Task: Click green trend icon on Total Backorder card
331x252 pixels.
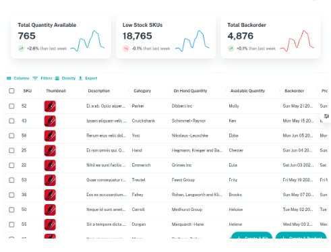Action: point(231,49)
